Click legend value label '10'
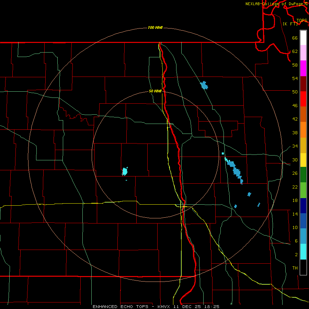Viewport: 309px width, 309px height. 295,228
